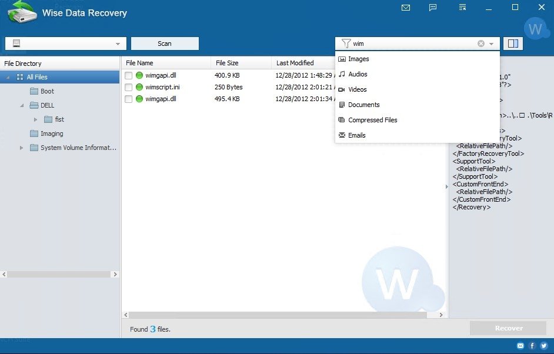Screen dimensions: 554x354
Task: Expand System Volume Information folder
Action: (x=21, y=148)
